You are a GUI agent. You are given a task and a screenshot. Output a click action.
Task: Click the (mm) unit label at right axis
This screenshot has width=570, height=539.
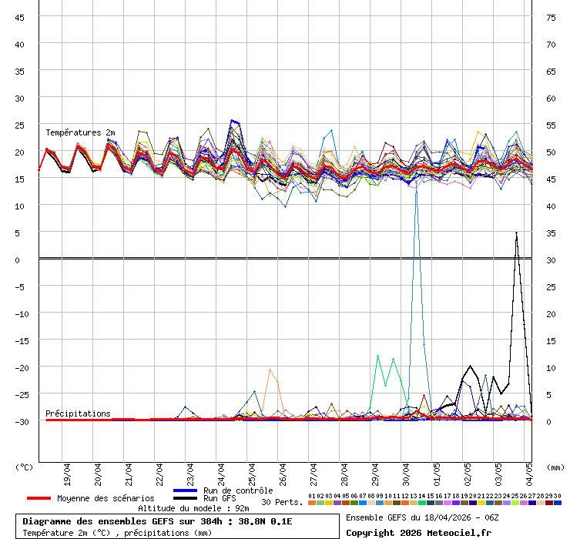coord(555,467)
